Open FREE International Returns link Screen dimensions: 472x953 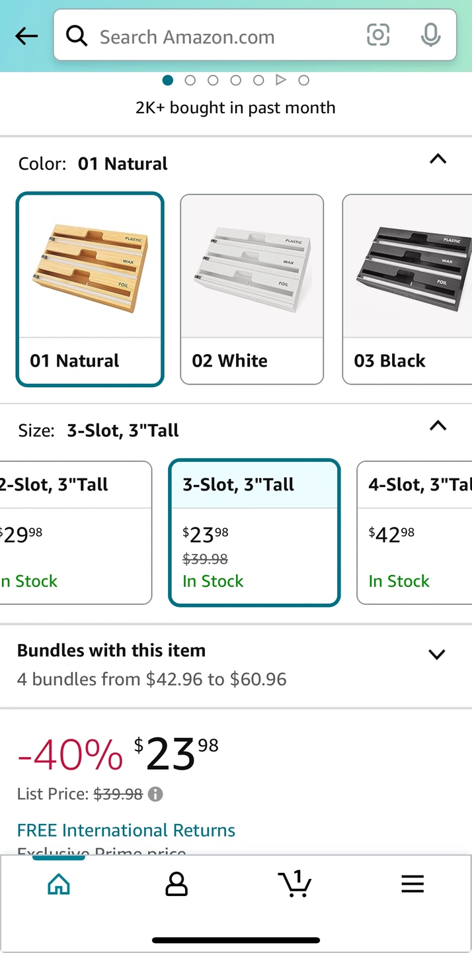point(126,830)
